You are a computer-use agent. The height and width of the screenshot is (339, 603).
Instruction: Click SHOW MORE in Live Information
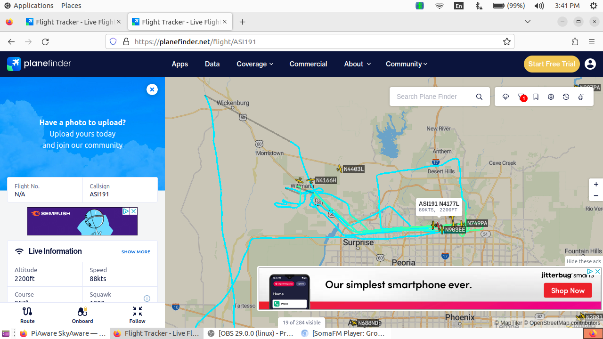coord(136,252)
